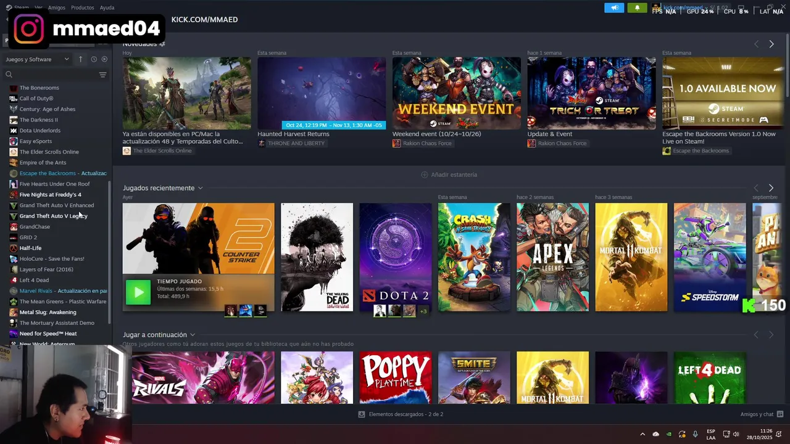790x444 pixels.
Task: Open Apex Legends game cover
Action: coord(552,257)
